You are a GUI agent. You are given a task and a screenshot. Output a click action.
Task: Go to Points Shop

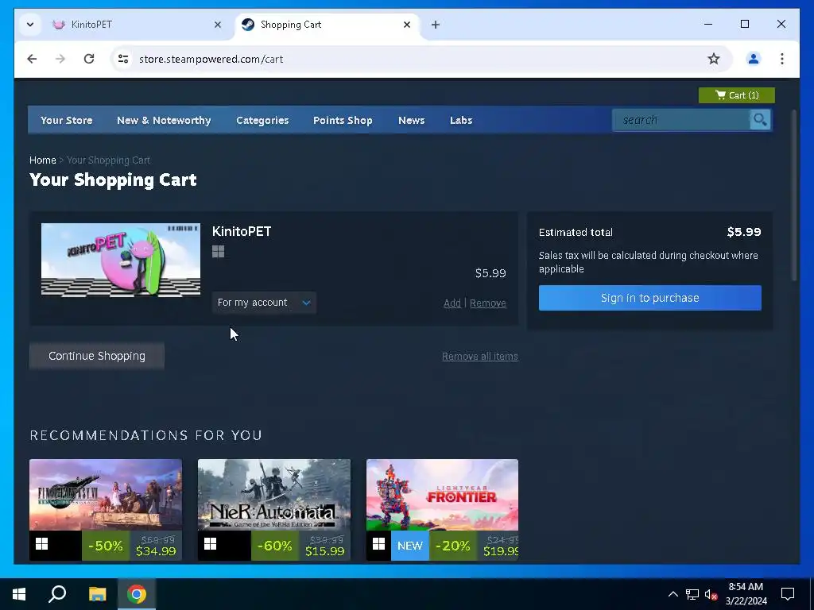click(x=343, y=120)
